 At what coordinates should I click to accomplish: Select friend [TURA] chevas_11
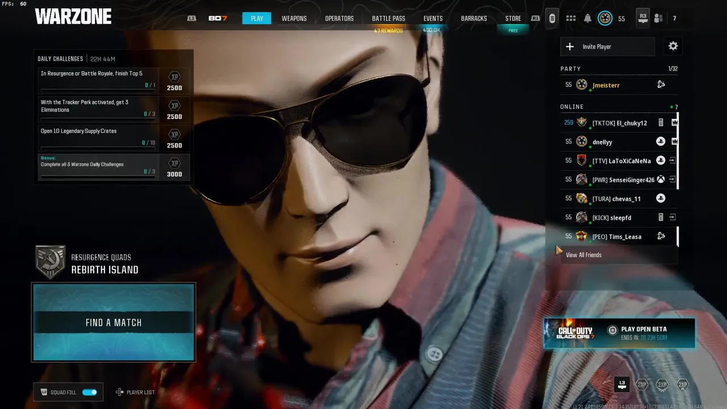[619, 198]
